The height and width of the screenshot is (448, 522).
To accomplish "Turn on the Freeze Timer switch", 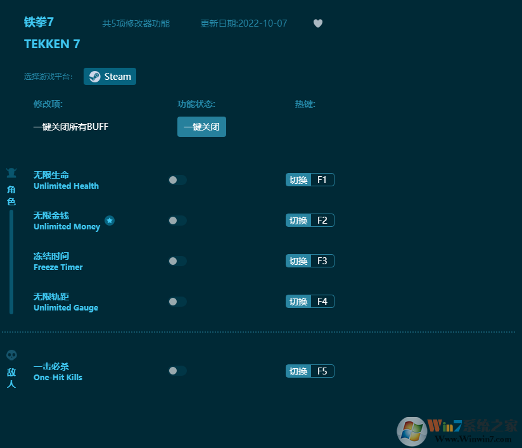I will click(177, 261).
